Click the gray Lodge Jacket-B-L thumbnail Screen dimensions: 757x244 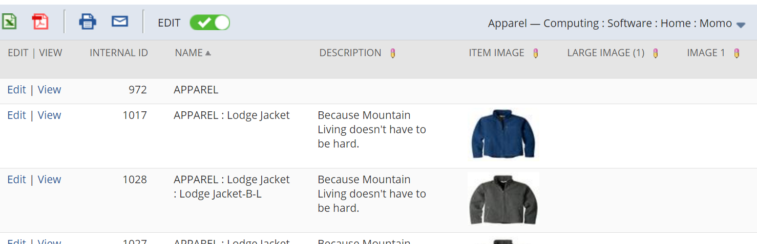coord(503,200)
